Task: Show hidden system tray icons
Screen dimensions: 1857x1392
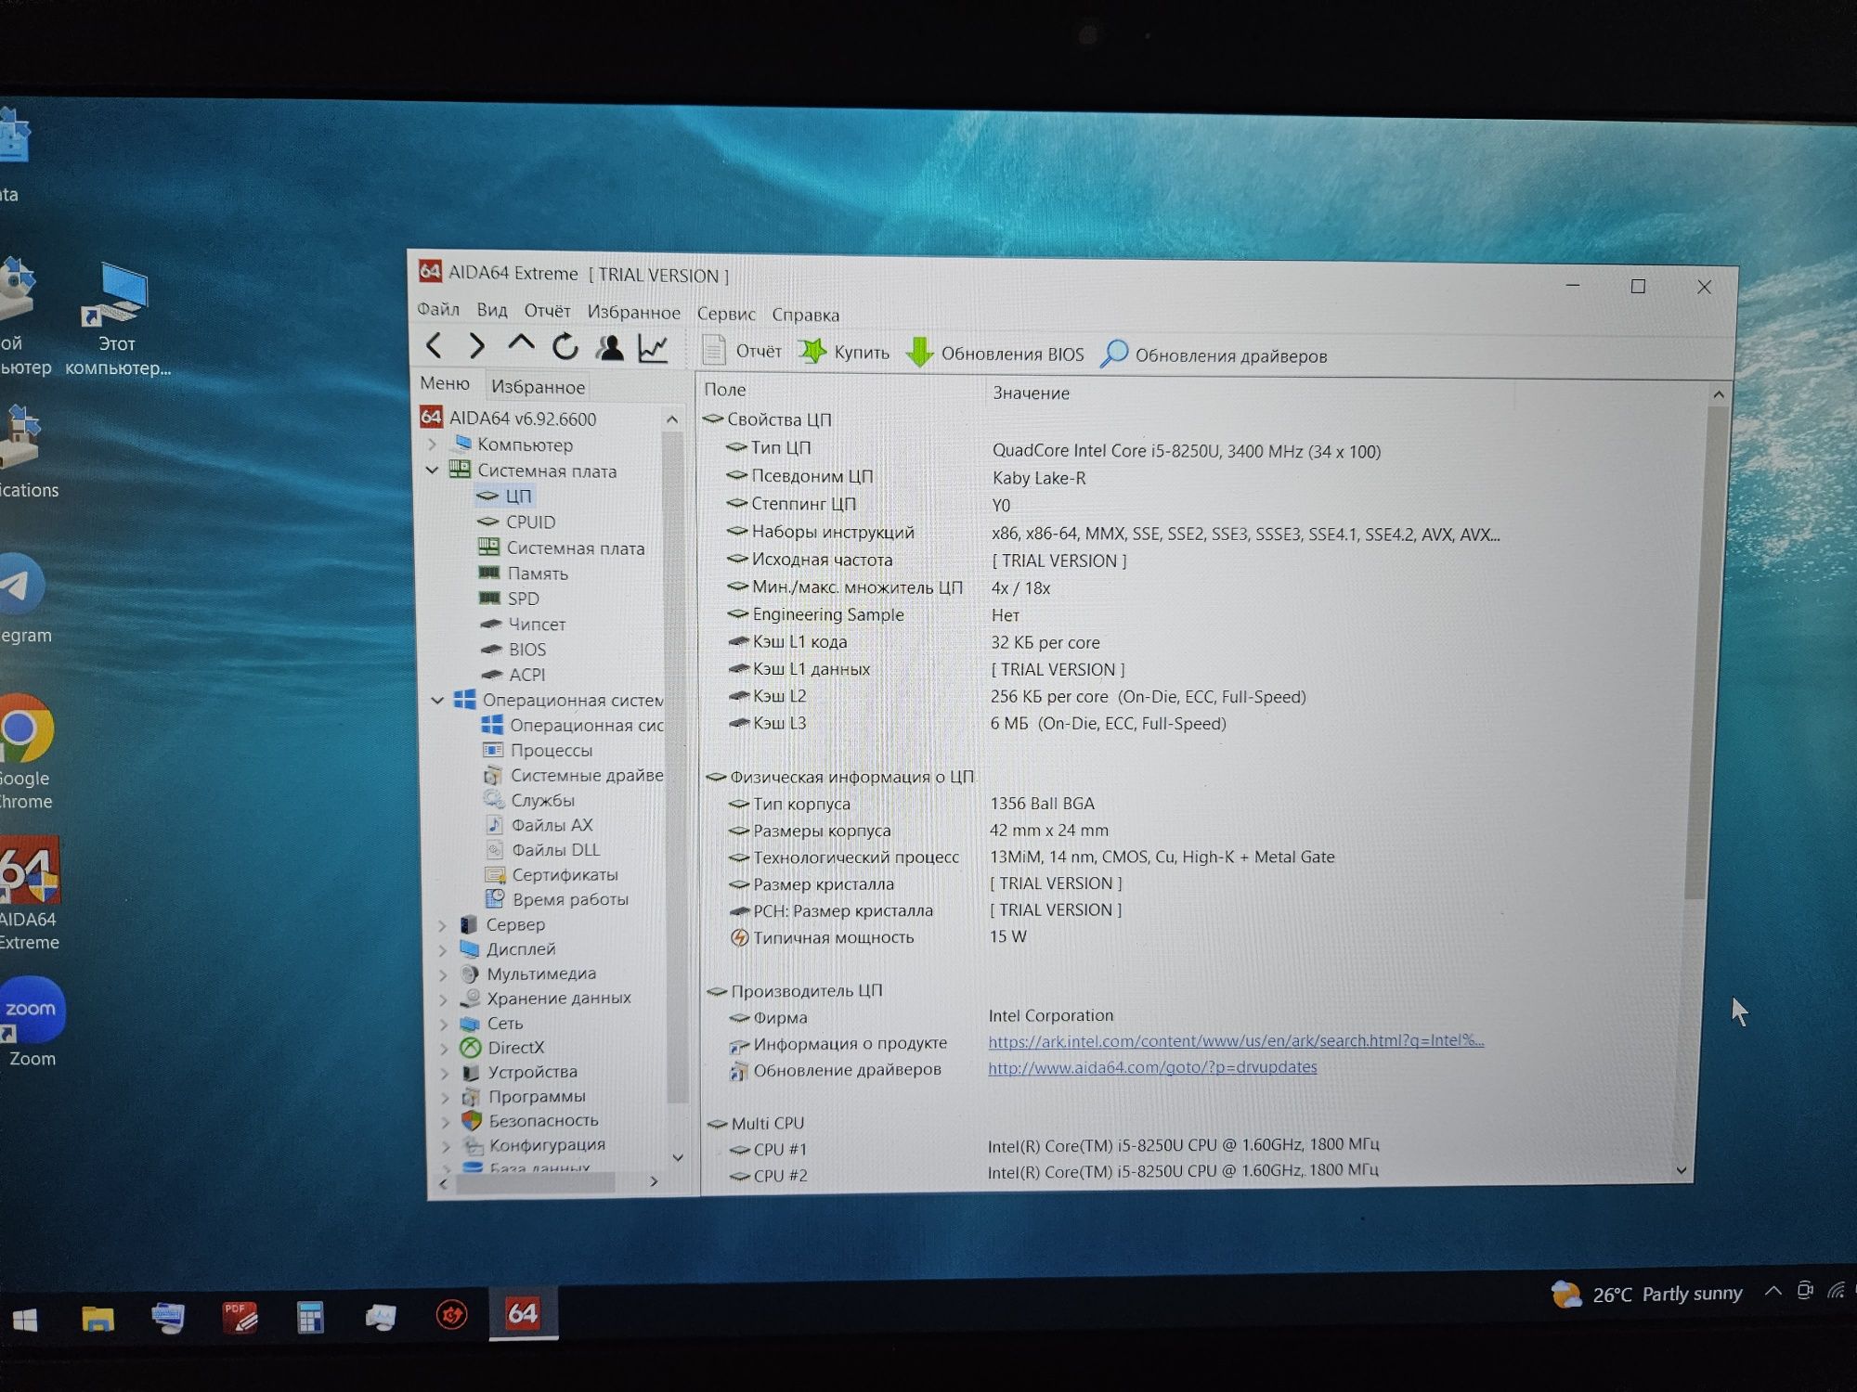Action: (1772, 1291)
